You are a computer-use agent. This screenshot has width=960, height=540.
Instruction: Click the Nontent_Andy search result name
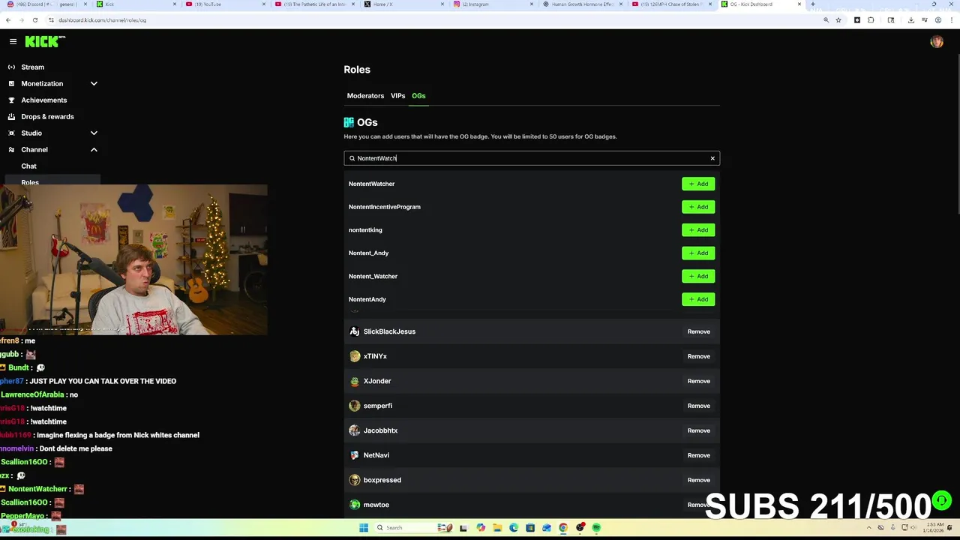tap(368, 253)
